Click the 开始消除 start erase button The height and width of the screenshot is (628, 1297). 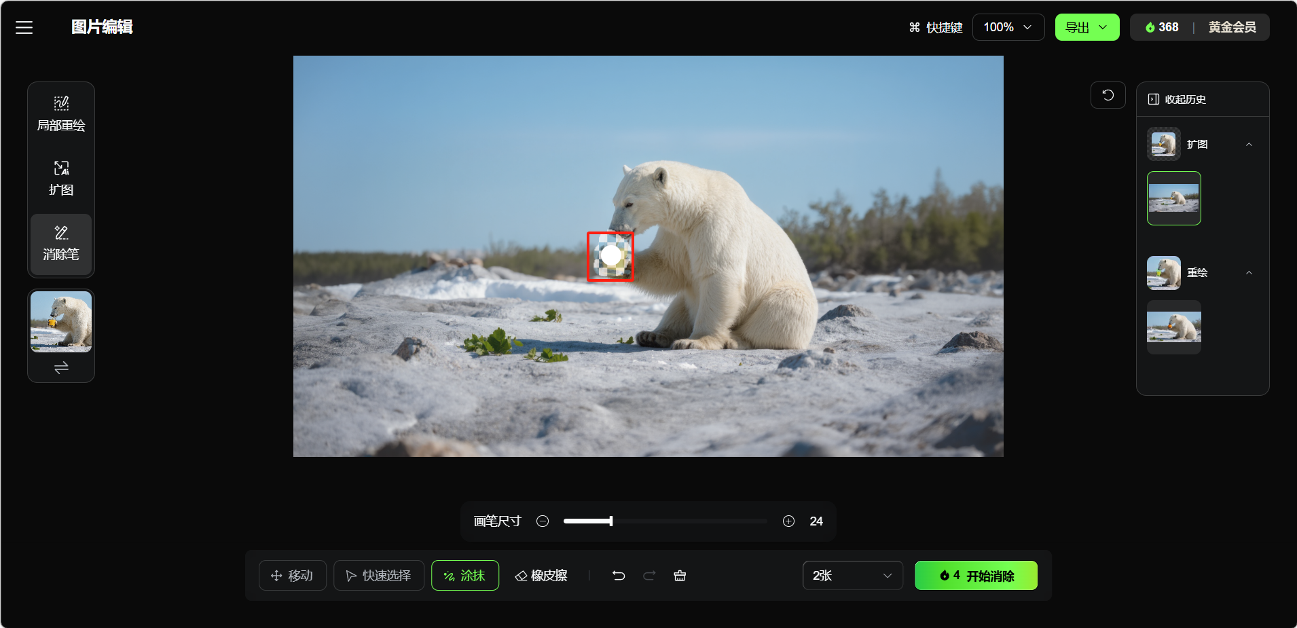pyautogui.click(x=976, y=576)
